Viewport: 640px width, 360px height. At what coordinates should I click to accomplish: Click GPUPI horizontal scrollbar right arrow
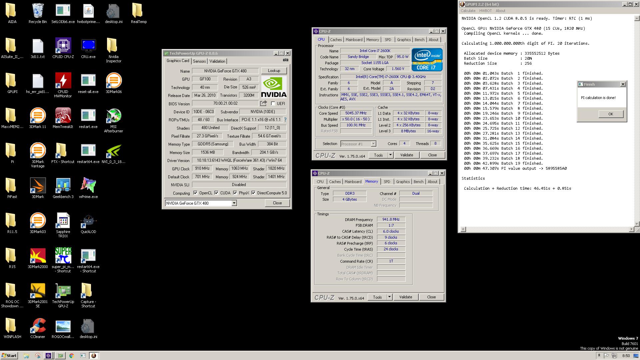point(631,229)
